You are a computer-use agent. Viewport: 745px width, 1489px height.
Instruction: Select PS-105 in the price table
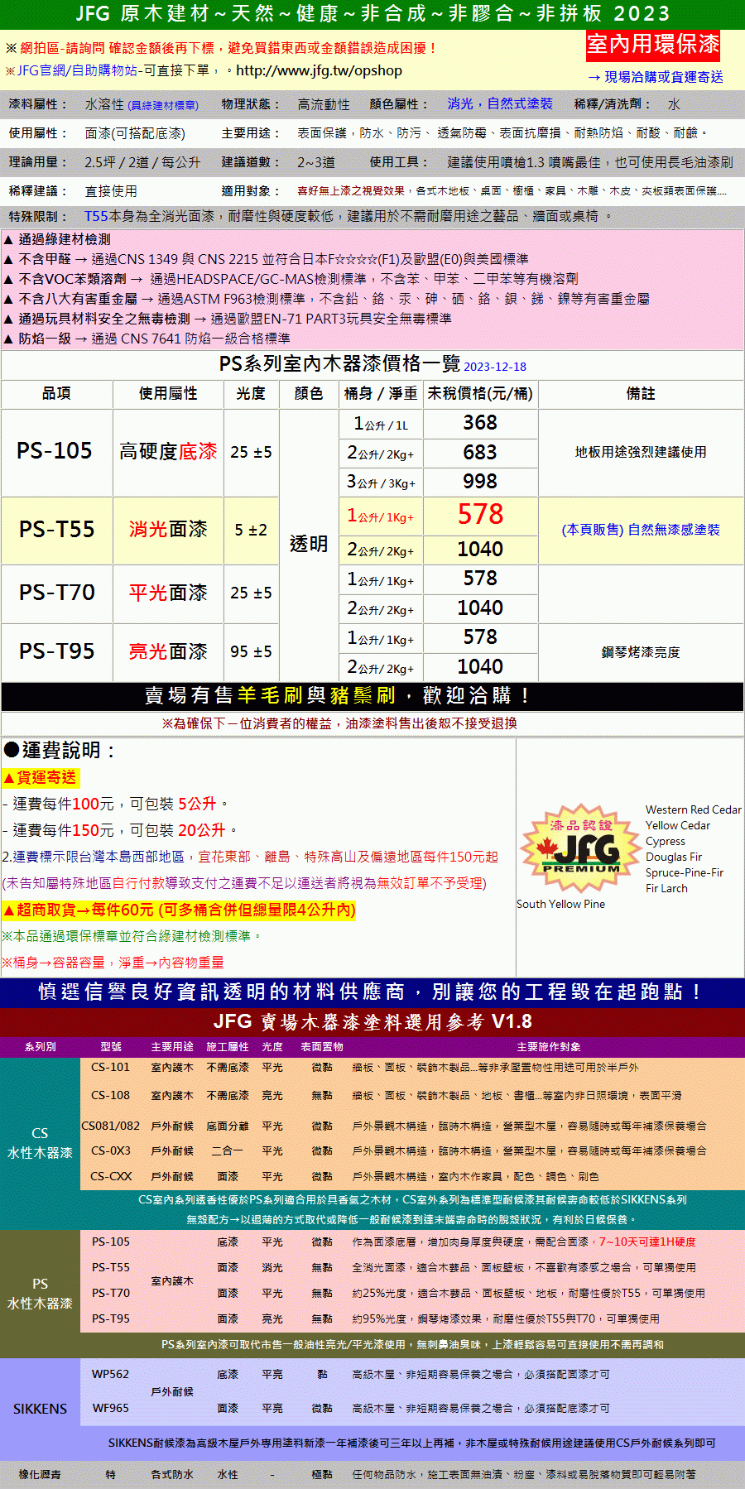pos(55,451)
